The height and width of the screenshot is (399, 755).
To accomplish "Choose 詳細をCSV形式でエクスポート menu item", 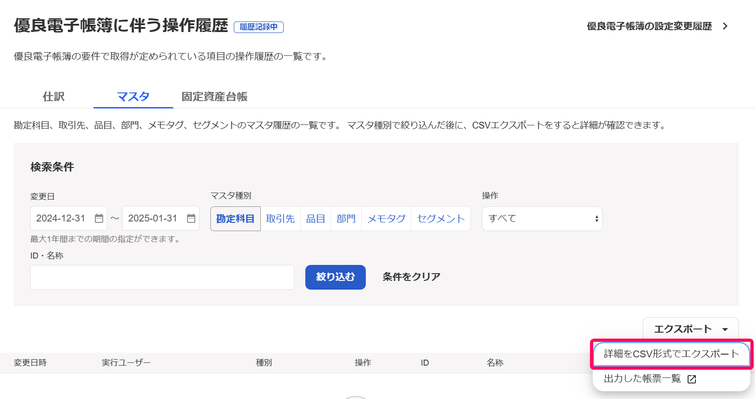I will click(x=672, y=354).
